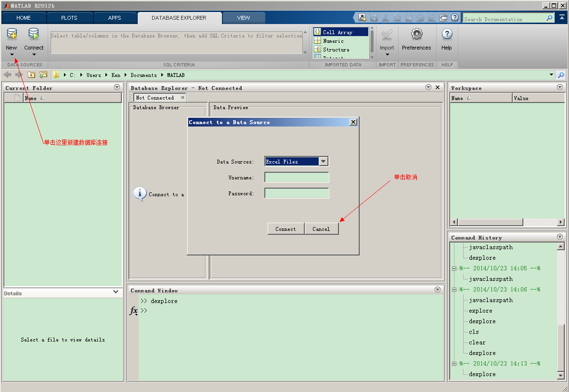Collapse the toolstrip with the up arrow icon
Screen dimensions: 569x392
[562, 17]
